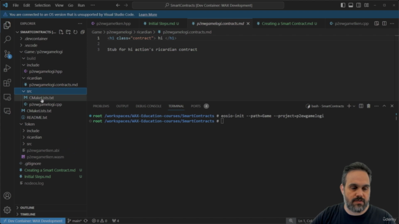Toggle primary side bar layout

[343, 5]
